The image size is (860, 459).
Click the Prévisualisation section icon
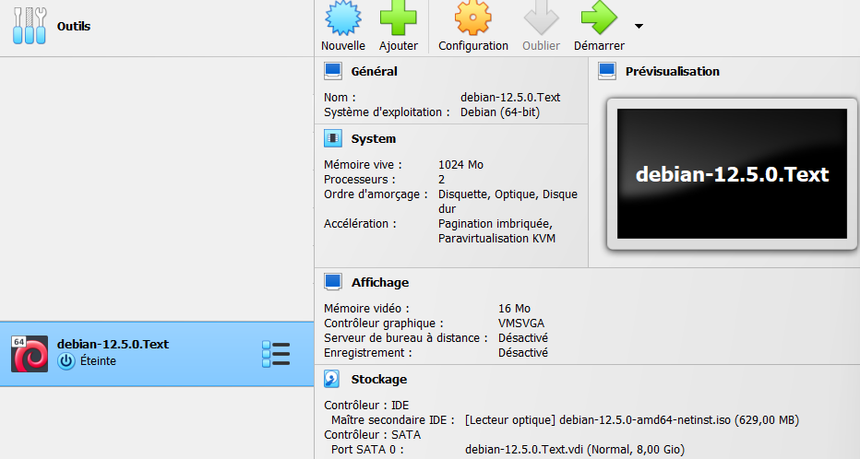(607, 71)
